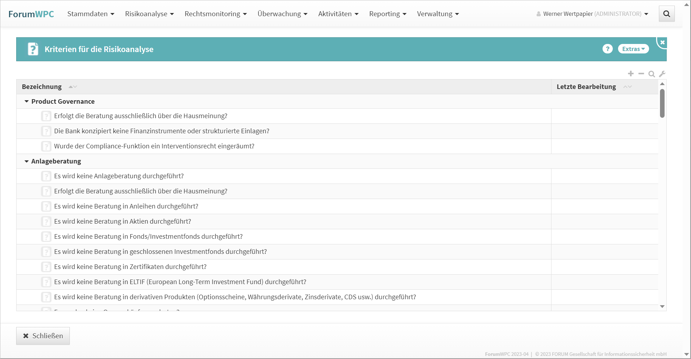Click the minus icon to collapse all rows
Viewport: 691px width, 359px height.
641,73
